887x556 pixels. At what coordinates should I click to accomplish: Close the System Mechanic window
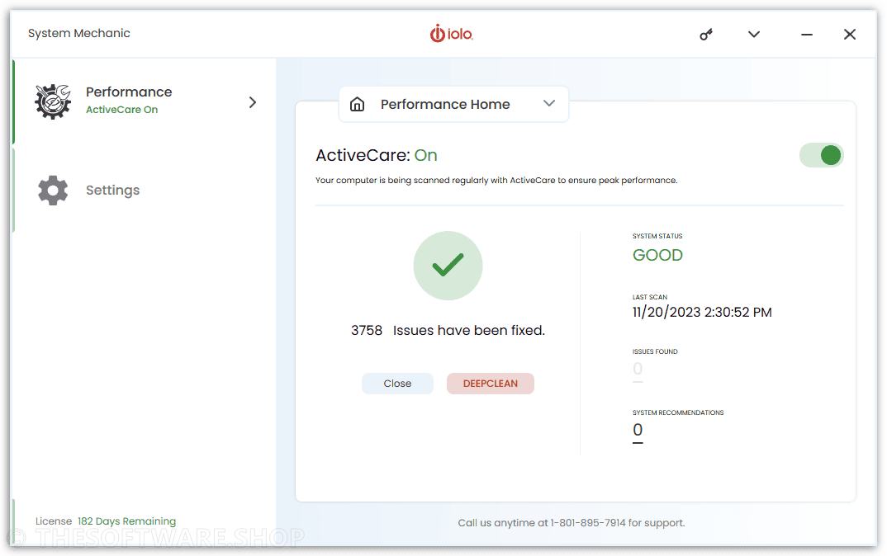click(x=850, y=35)
